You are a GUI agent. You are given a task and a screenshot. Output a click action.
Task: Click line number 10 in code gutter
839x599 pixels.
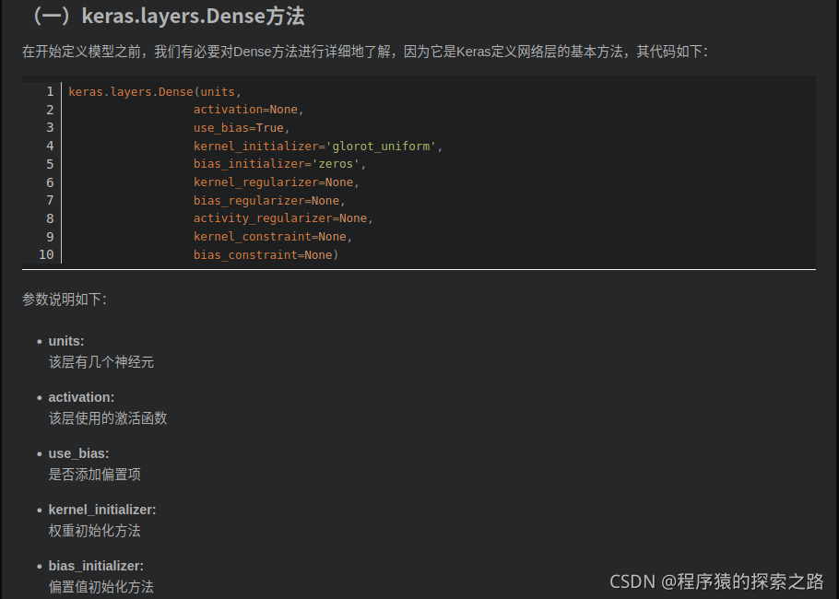point(46,254)
